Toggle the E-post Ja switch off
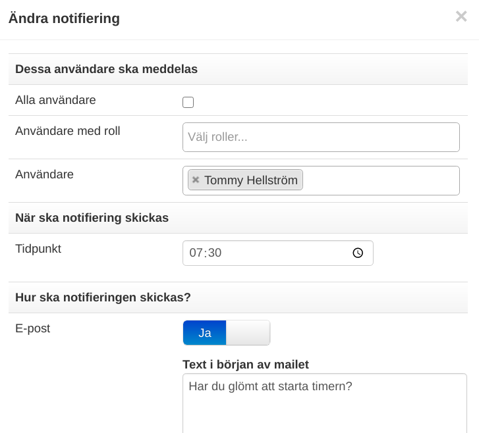Image resolution: width=479 pixels, height=433 pixels. [227, 332]
